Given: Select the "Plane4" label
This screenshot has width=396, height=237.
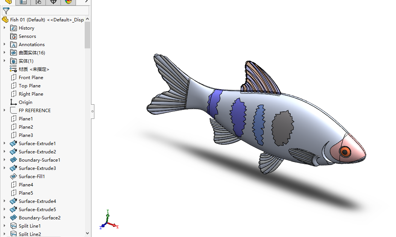Looking at the screenshot, I should 26,184.
